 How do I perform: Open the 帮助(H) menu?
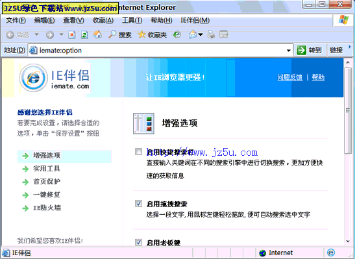pyautogui.click(x=162, y=20)
